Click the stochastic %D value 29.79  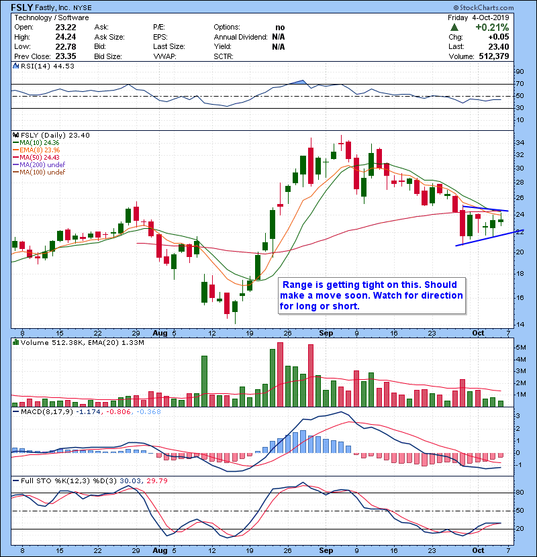coord(156,480)
